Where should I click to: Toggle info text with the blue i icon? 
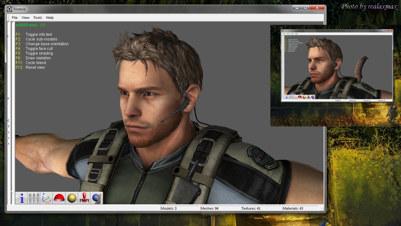(21, 198)
